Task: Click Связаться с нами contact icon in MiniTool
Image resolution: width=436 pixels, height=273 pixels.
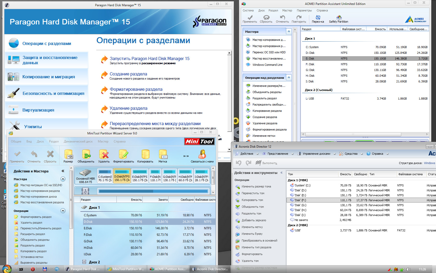Action: pyautogui.click(x=202, y=154)
